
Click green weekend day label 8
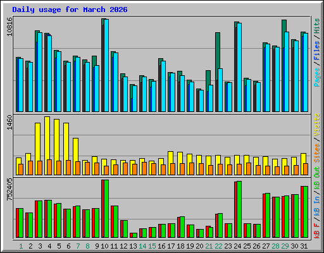tap(87, 246)
